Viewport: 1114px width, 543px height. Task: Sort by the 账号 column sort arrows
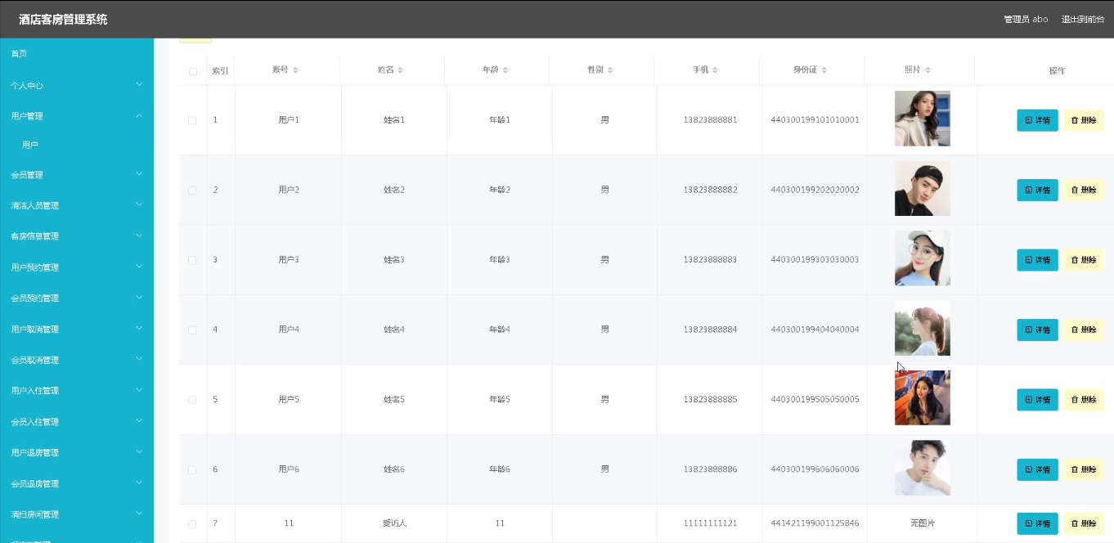click(295, 70)
